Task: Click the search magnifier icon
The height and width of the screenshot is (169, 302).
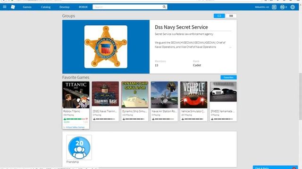Action: pos(164,7)
